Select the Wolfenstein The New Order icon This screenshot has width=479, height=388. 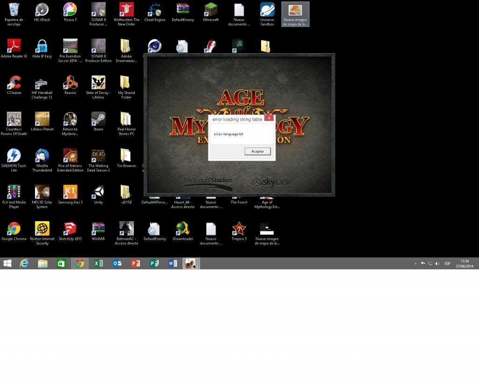pyautogui.click(x=126, y=14)
